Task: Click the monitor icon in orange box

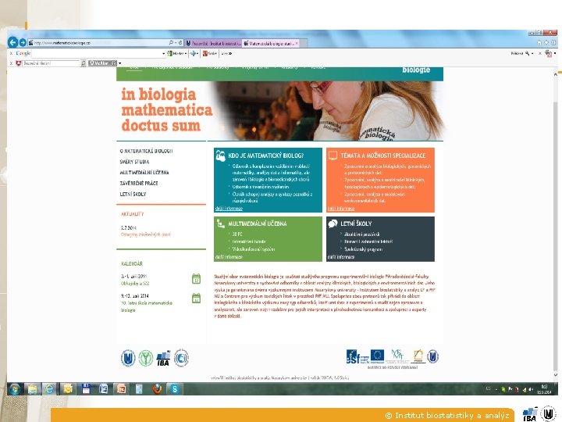Action: pos(333,156)
